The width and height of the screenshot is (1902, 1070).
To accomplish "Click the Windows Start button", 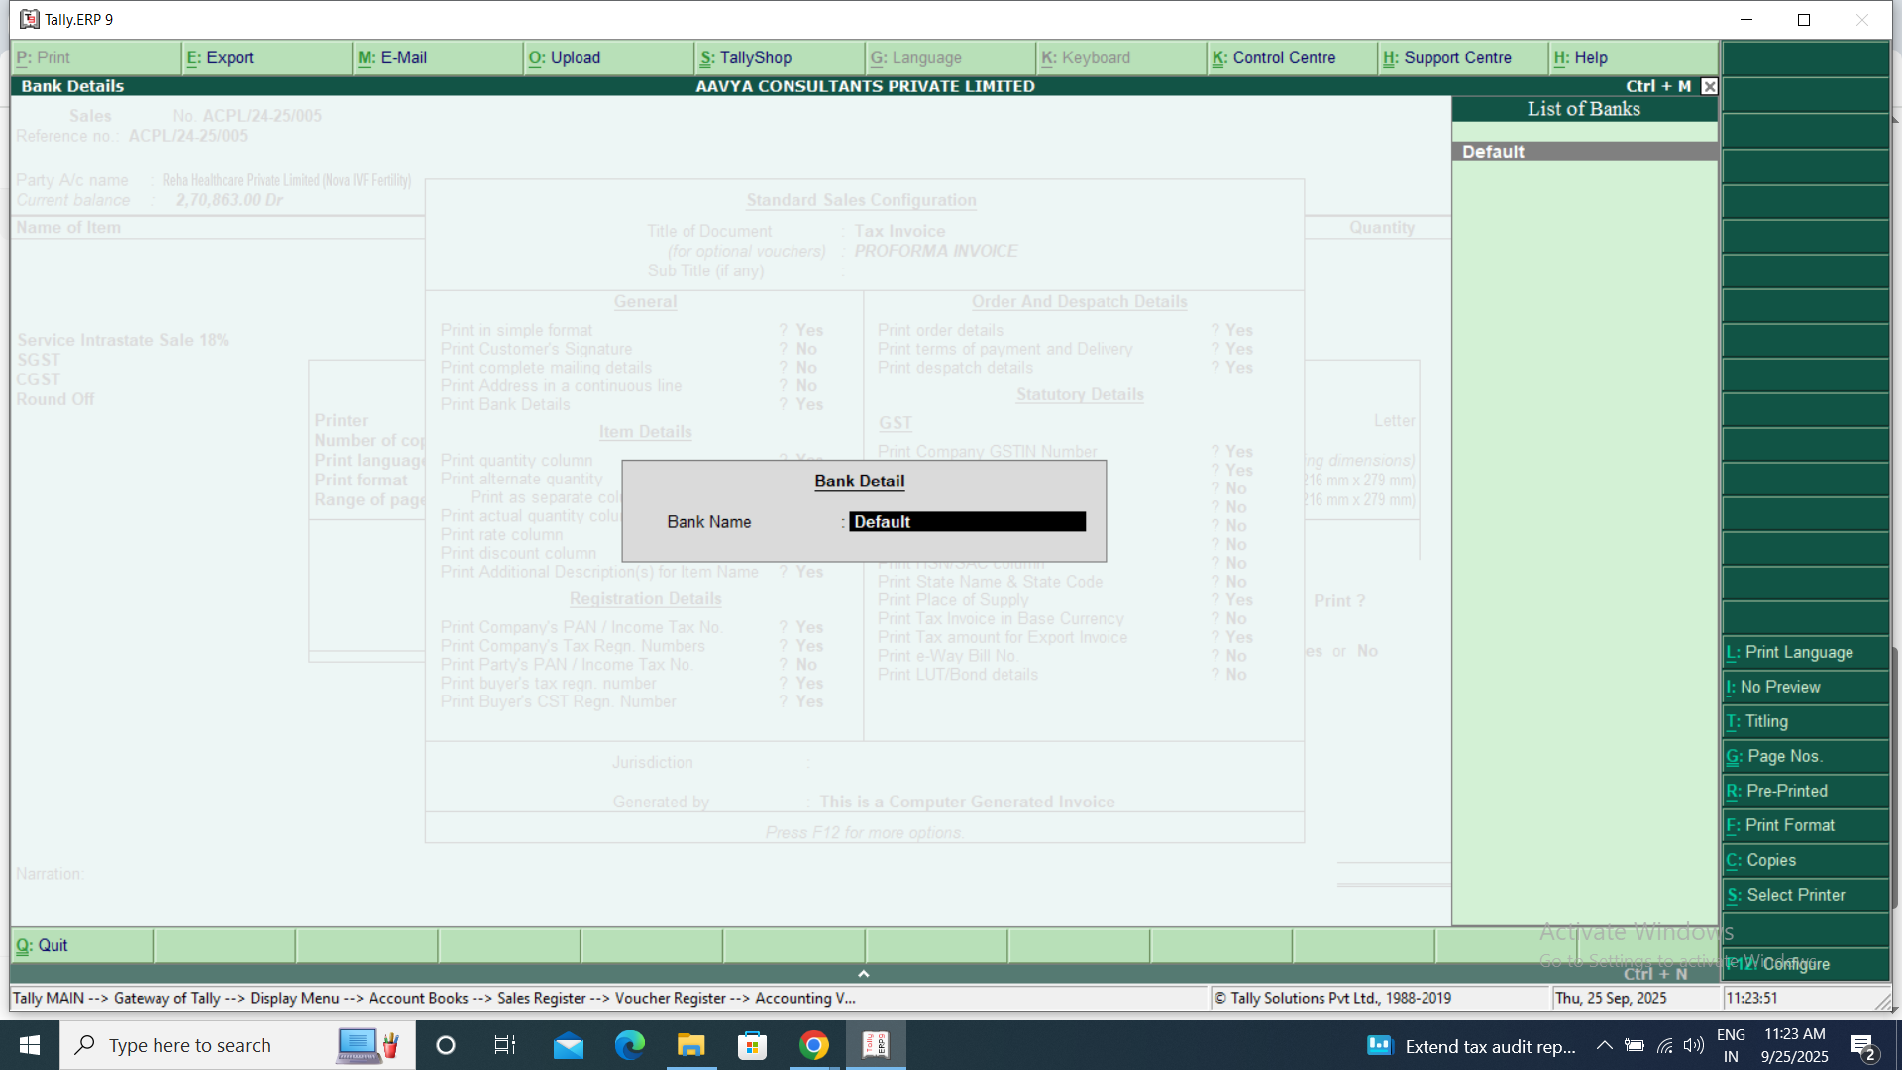I will pyautogui.click(x=29, y=1044).
